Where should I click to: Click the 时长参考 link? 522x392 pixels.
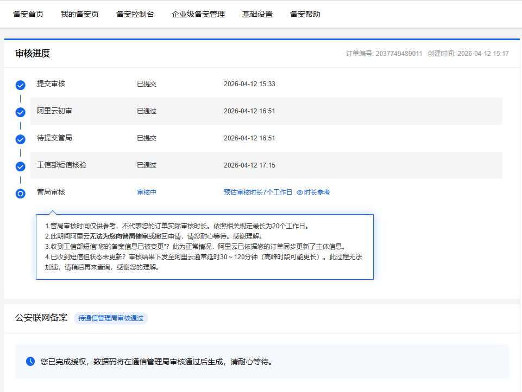(x=317, y=192)
